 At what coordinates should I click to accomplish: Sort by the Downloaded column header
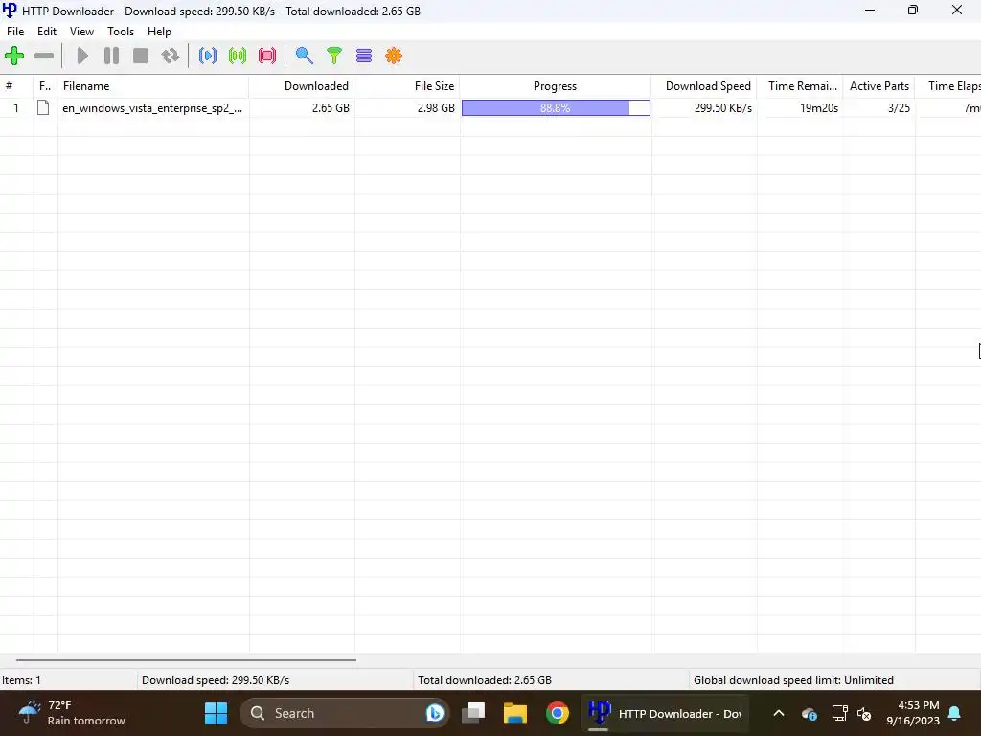(302, 85)
